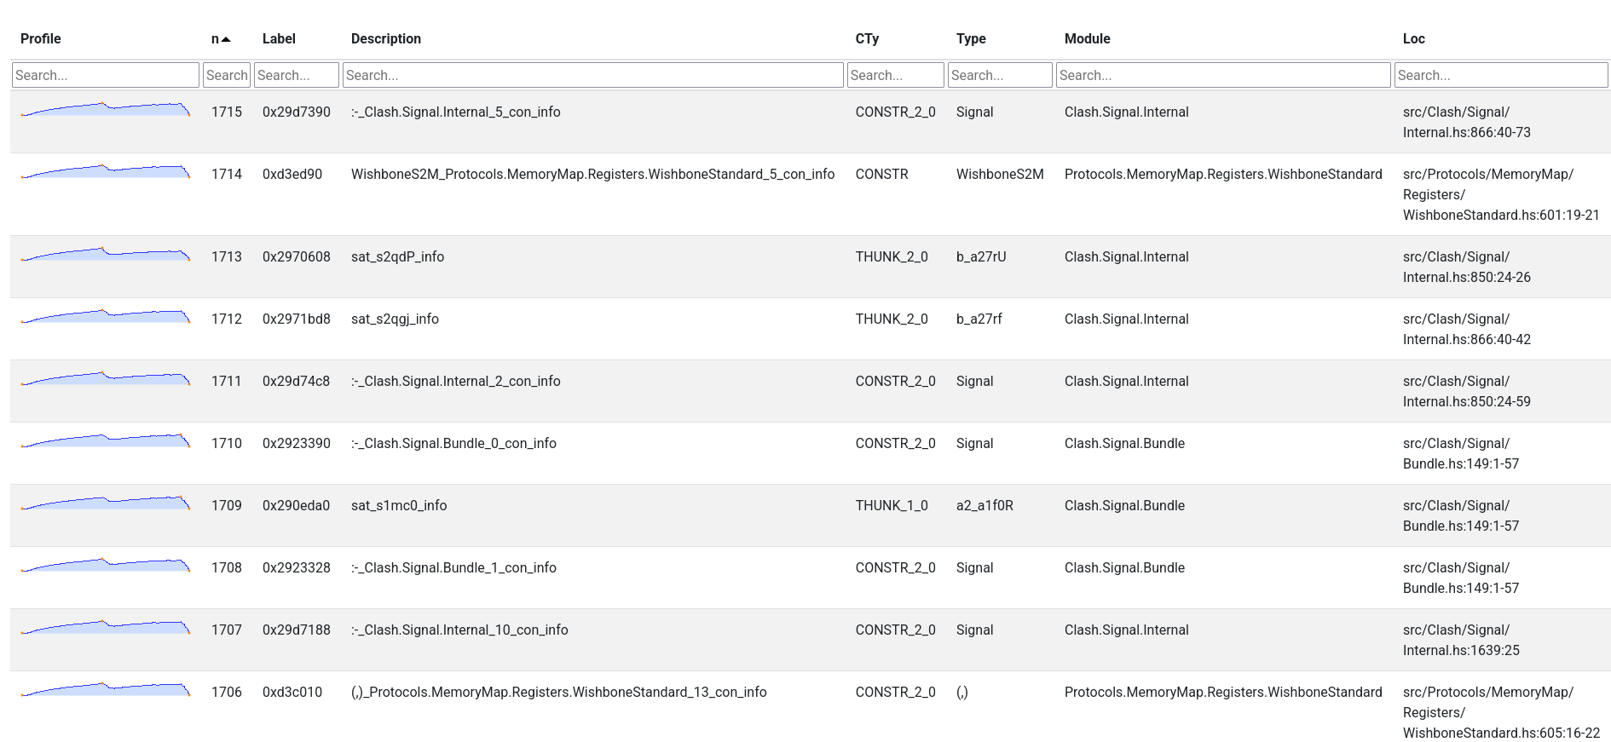Viewport: 1611px width, 742px height.
Task: Click the n column sort arrow
Action: [x=226, y=39]
